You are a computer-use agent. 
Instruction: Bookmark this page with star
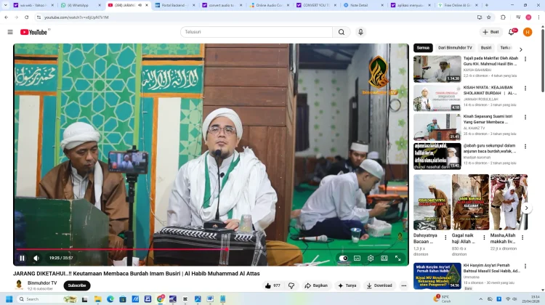point(489,17)
